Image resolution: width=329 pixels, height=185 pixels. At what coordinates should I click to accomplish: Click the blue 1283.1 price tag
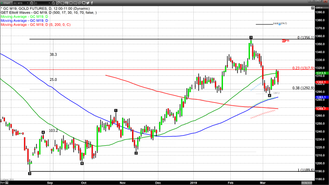[x=321, y=97]
